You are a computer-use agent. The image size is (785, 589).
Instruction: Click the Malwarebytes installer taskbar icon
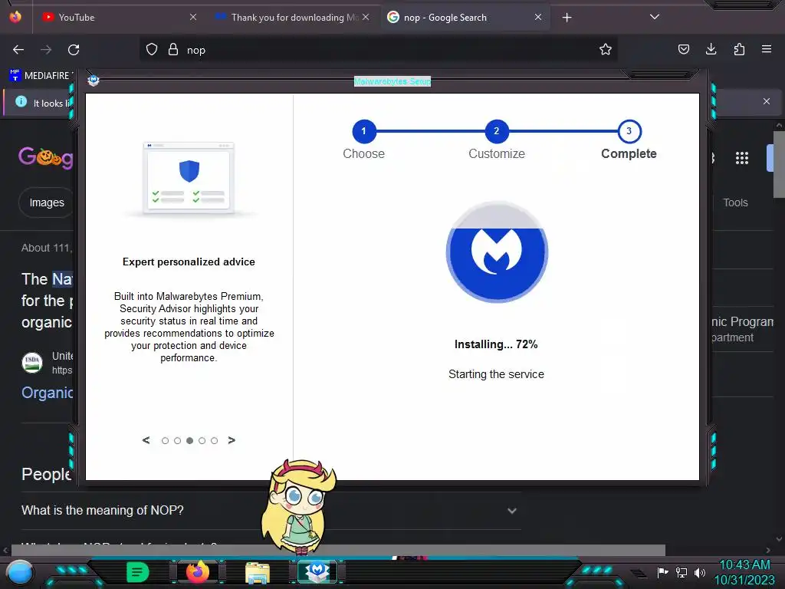click(x=317, y=572)
